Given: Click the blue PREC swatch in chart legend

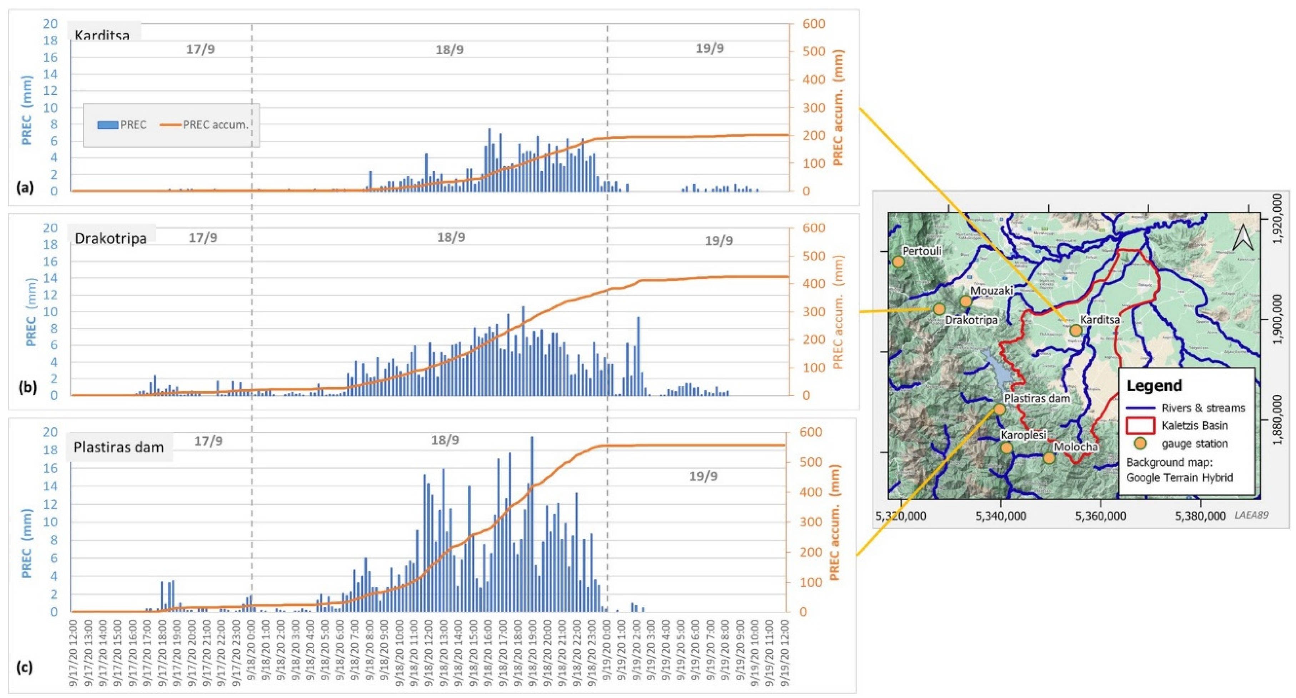Looking at the screenshot, I should [x=108, y=125].
